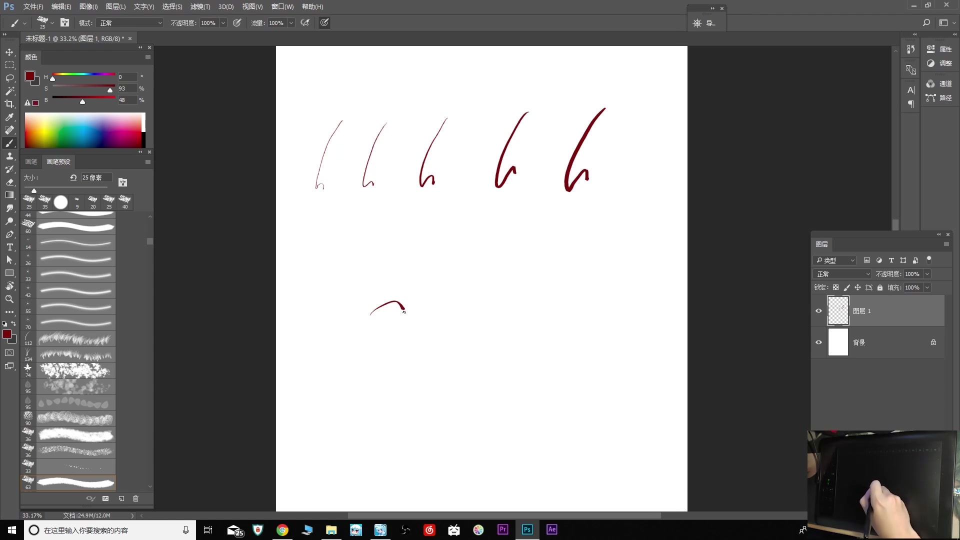Select the Eraser tool
This screenshot has width=960, height=540.
click(x=9, y=182)
